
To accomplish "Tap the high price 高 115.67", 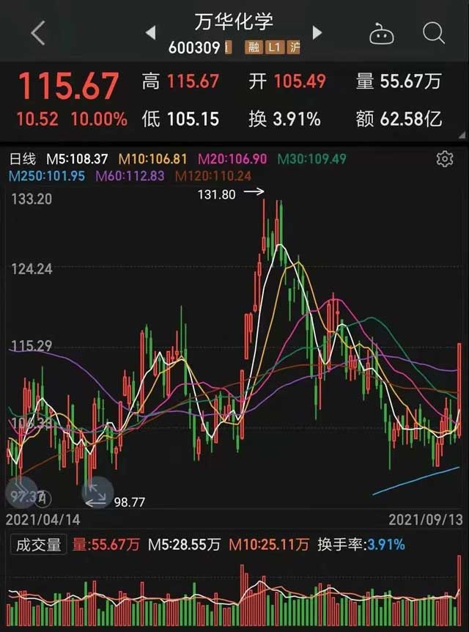I will pos(180,81).
